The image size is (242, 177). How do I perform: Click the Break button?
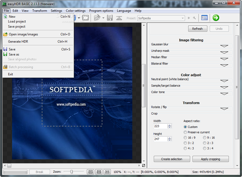pyautogui.click(x=40, y=172)
